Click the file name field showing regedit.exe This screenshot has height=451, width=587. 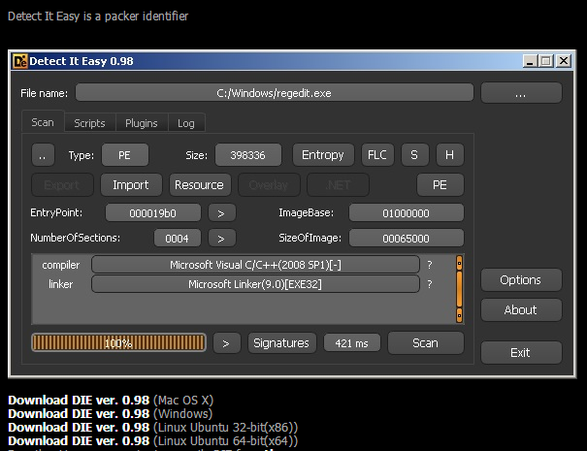(274, 93)
